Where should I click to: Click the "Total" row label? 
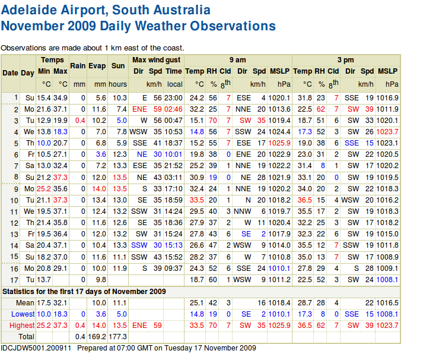26,337
